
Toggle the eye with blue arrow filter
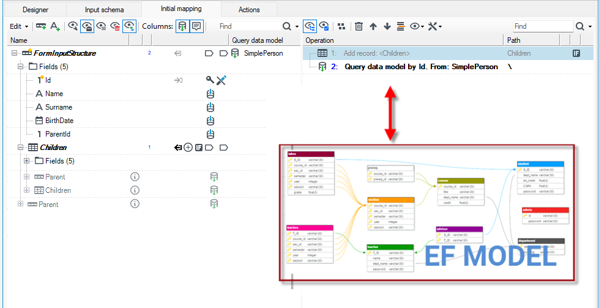pyautogui.click(x=129, y=26)
